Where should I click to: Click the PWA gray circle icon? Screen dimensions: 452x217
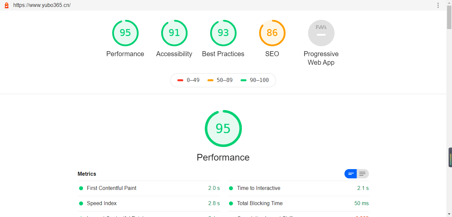(321, 33)
